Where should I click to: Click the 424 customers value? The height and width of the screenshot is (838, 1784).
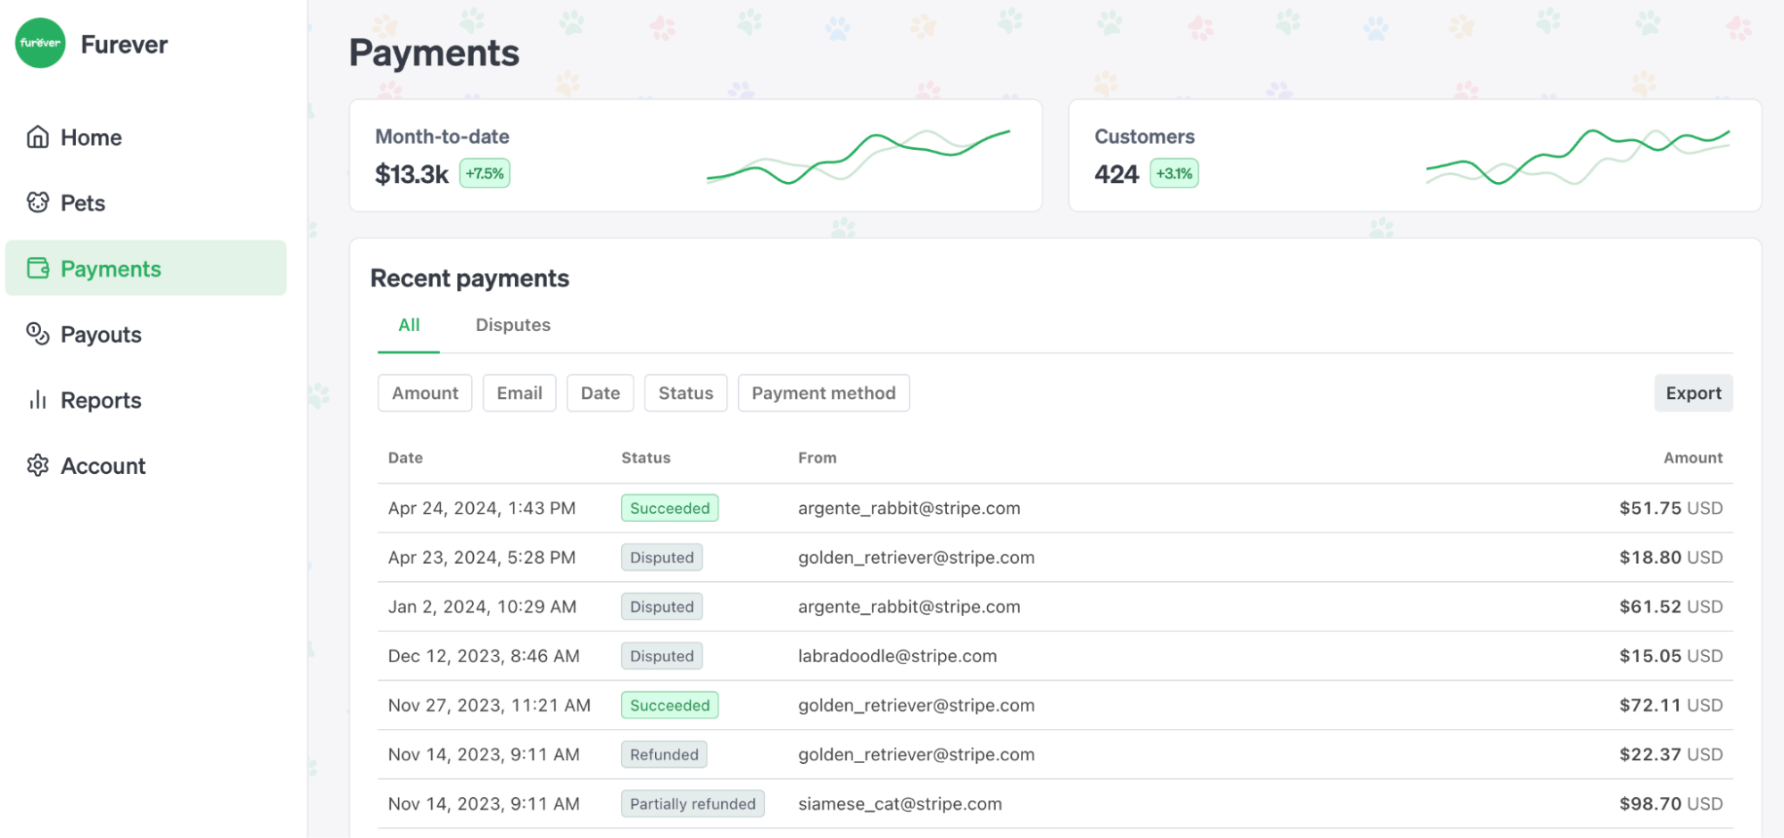pyautogui.click(x=1116, y=174)
